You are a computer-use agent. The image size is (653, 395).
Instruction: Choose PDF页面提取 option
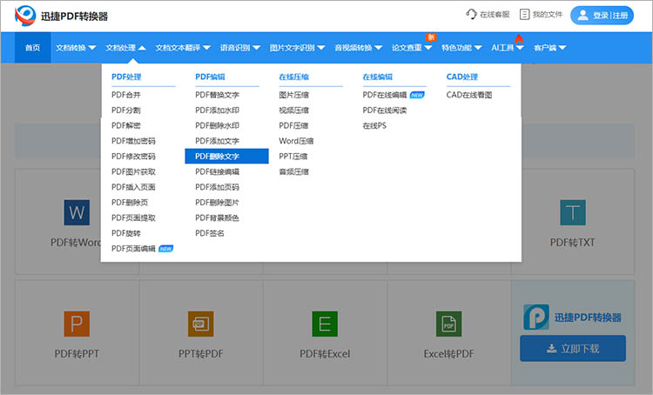(133, 218)
